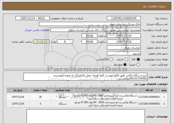The image size is (174, 123).
Task: Click the کد کالا column header
Action: 149,90
